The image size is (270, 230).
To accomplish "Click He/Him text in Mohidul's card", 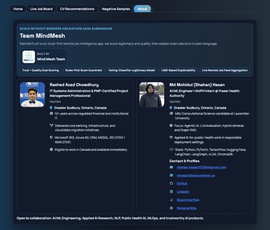I will pos(175,102).
